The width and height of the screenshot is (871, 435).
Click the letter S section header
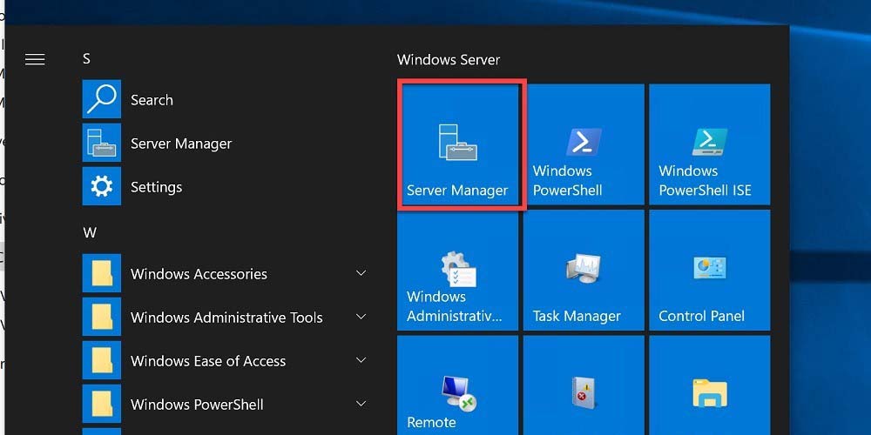pyautogui.click(x=86, y=59)
